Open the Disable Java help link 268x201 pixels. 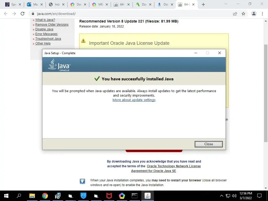click(44, 29)
